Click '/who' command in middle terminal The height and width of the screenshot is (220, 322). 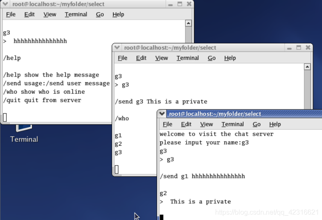pos(122,118)
